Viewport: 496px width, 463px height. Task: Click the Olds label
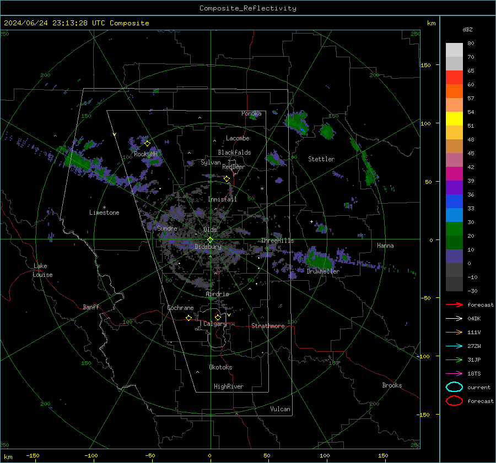(x=210, y=230)
